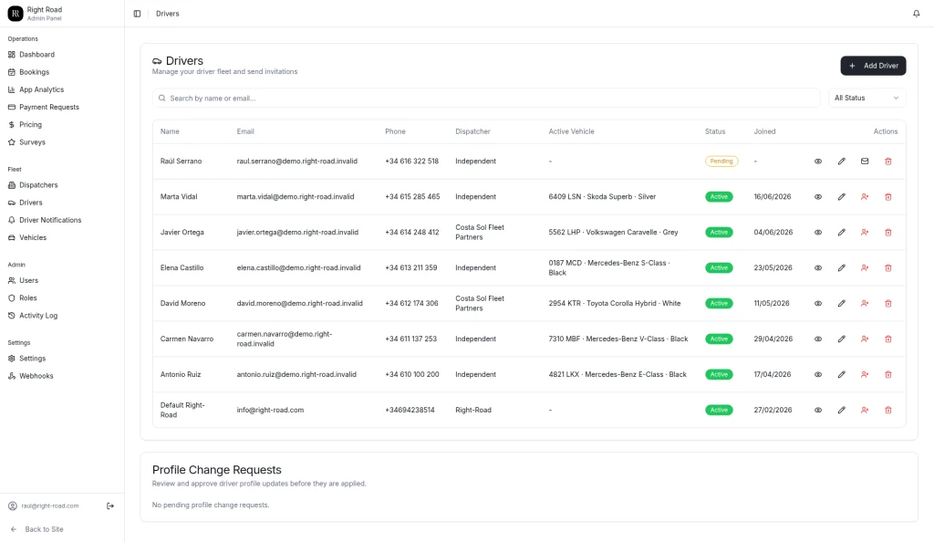This screenshot has width=934, height=542.
Task: Edit Raúl Serrano with the pencil icon
Action: click(x=841, y=162)
